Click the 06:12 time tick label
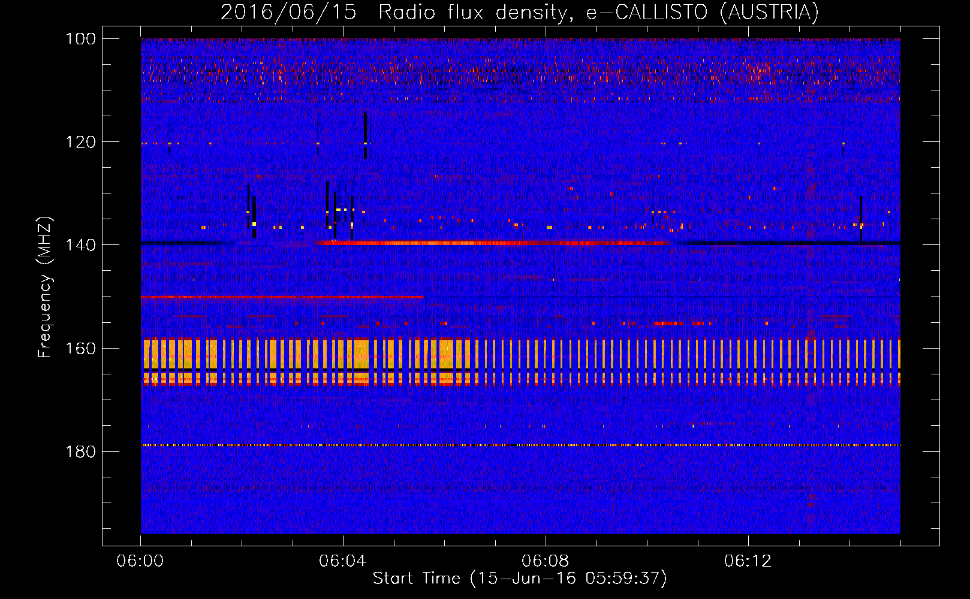 click(748, 561)
